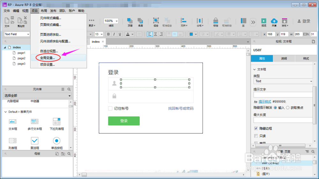Click the 找回帐号或密码 link on canvas

[x=181, y=108]
